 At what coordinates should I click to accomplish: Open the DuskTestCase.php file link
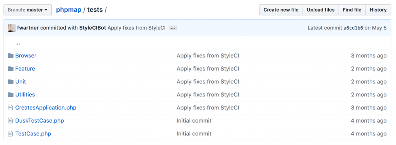coord(40,121)
